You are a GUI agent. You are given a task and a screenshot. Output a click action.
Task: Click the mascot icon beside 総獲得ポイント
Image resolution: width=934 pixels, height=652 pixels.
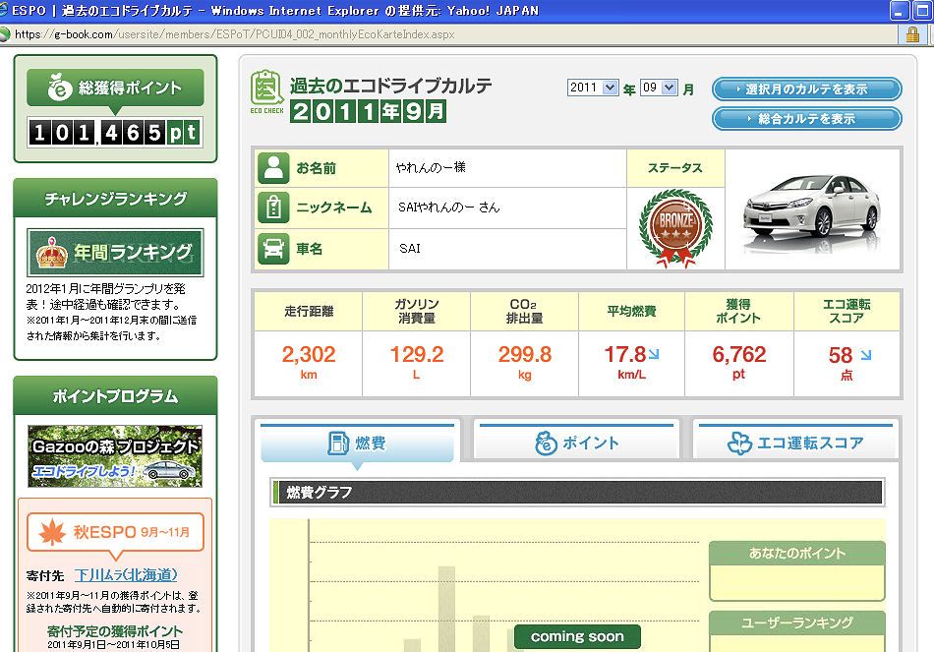tap(60, 87)
